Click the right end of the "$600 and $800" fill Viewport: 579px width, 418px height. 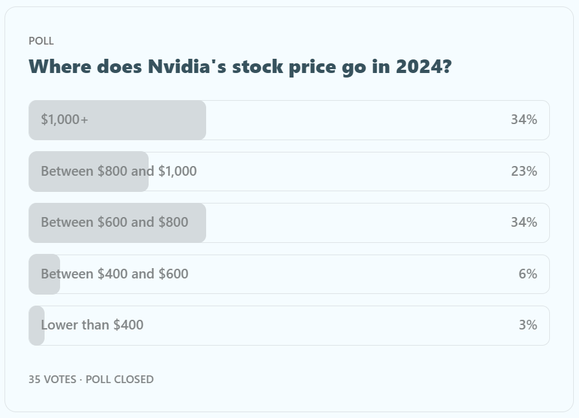[200, 222]
